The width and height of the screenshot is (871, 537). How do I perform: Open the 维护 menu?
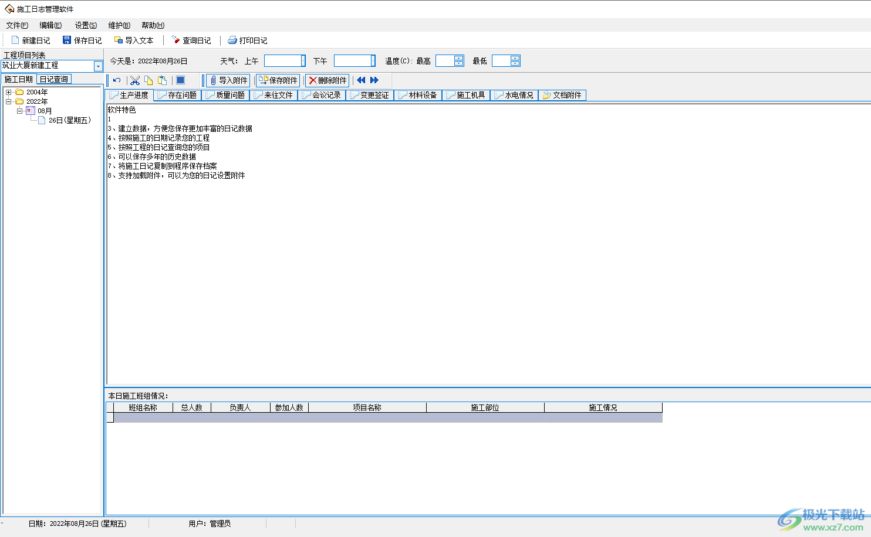119,25
